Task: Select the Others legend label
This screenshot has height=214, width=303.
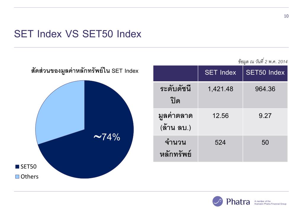Action: pyautogui.click(x=29, y=176)
